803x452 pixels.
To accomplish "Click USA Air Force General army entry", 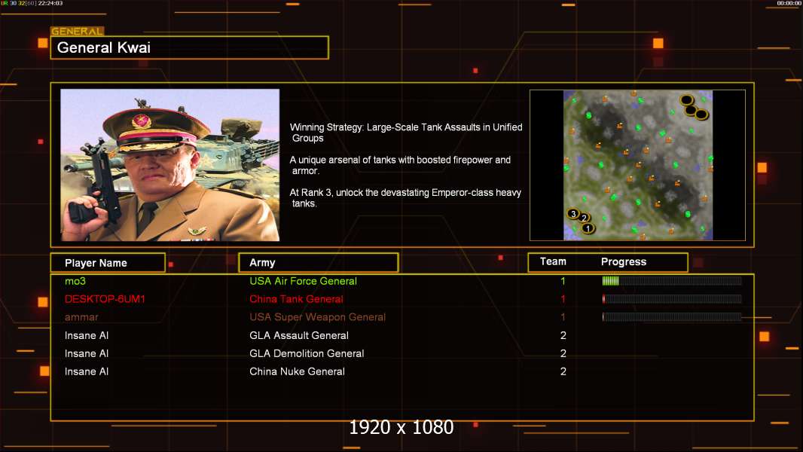I will (303, 281).
